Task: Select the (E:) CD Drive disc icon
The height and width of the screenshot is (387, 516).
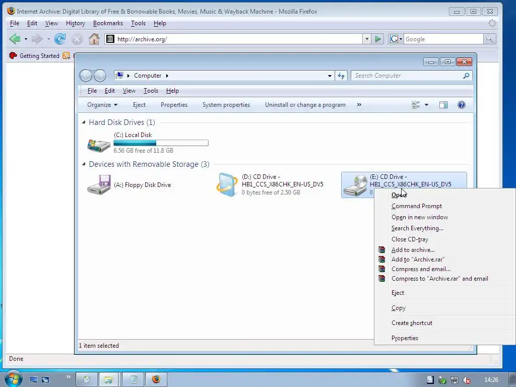Action: [355, 186]
